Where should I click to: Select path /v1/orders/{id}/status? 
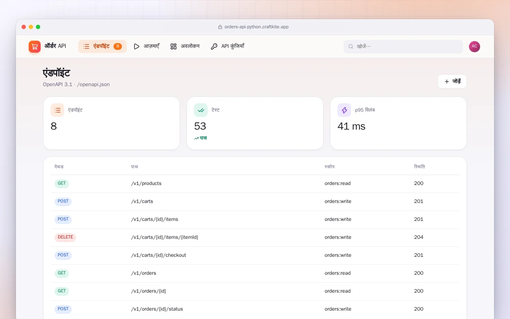157,309
